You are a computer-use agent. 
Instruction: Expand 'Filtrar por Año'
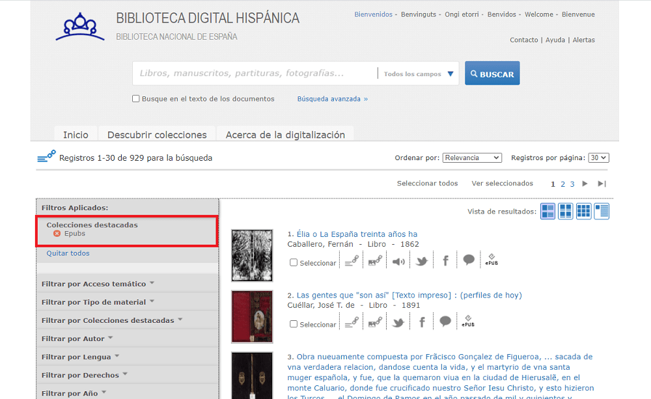click(74, 393)
